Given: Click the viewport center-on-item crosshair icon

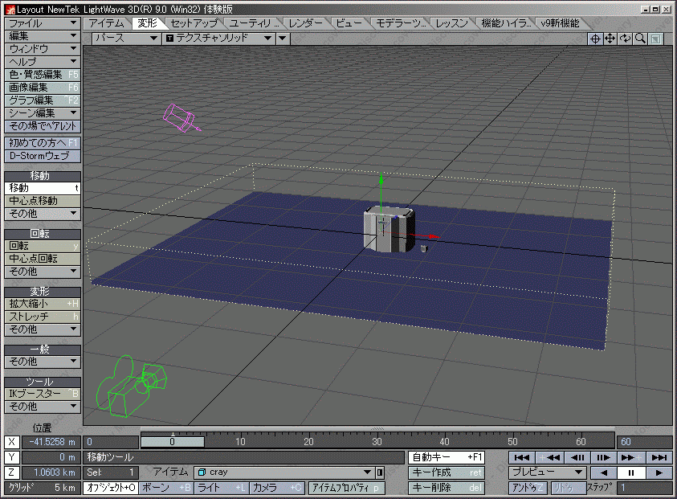Looking at the screenshot, I should (595, 39).
